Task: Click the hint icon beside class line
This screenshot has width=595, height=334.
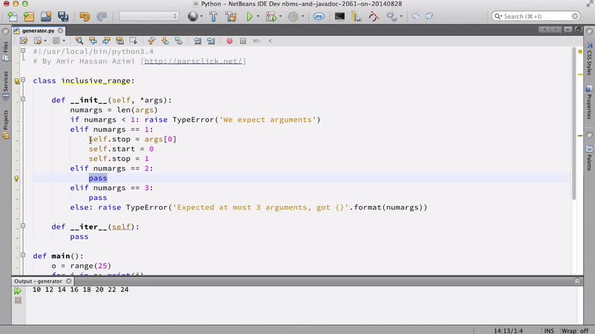Action: (17, 81)
